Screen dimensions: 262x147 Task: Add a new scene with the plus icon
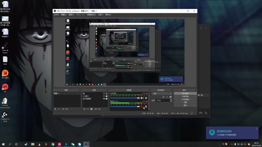[x=55, y=109]
